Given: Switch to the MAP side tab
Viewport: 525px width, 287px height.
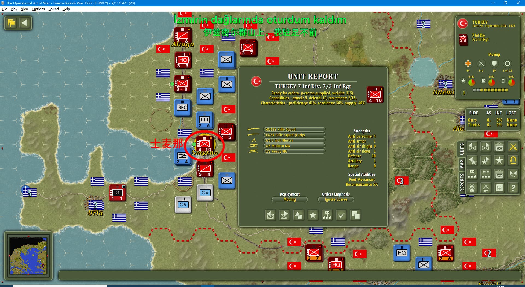Looking at the screenshot, I should coord(462,164).
